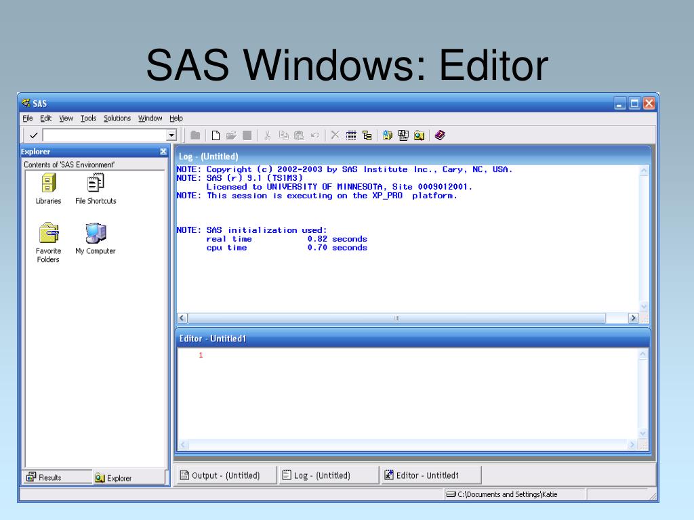Click the Undo arrow icon

[x=314, y=135]
